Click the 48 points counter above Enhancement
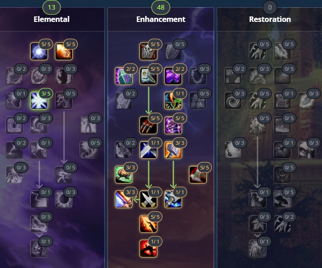The image size is (322, 268). 161,7
